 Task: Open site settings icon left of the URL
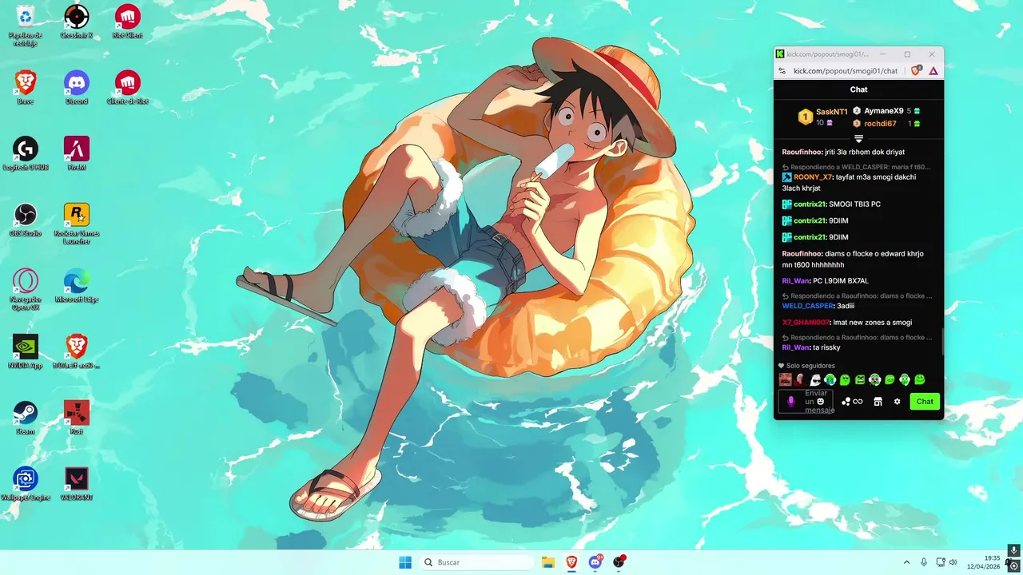(x=782, y=71)
